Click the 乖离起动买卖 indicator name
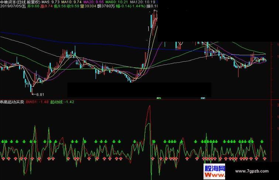This screenshot has width=279, height=180. (12, 102)
